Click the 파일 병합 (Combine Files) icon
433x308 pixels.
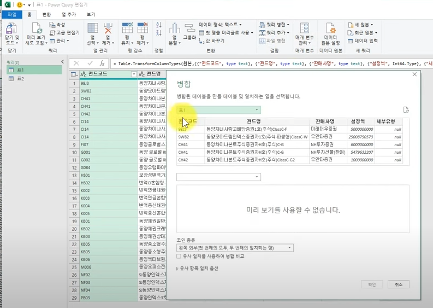[x=262, y=41]
